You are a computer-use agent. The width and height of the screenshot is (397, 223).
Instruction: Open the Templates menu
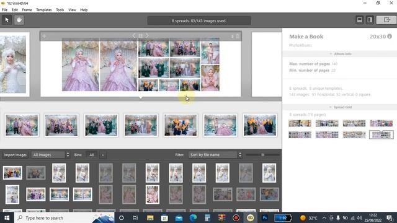(44, 10)
